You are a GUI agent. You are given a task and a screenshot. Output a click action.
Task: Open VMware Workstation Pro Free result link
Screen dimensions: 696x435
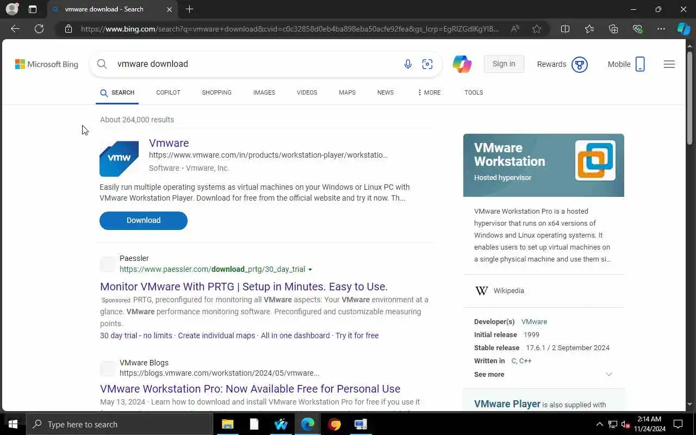point(250,389)
